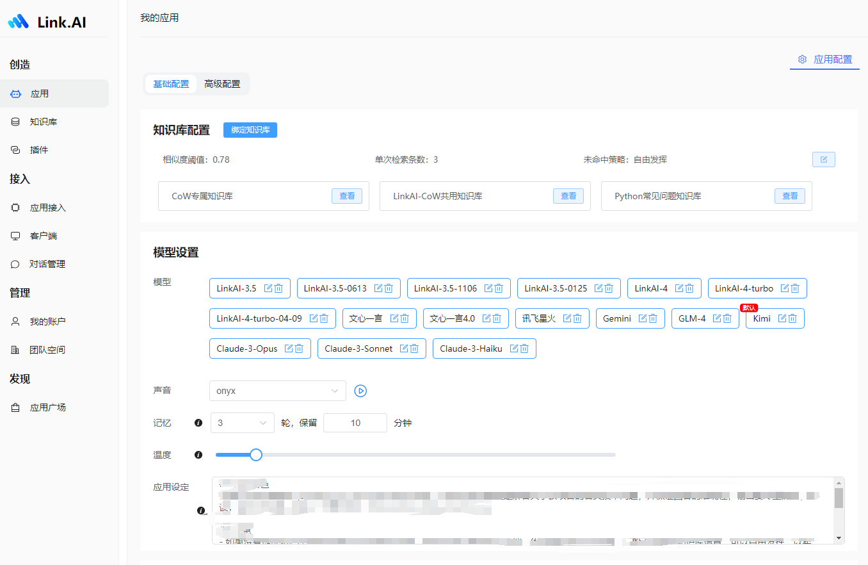The width and height of the screenshot is (868, 565).
Task: Edit the Claude-3-Opus model
Action: click(x=289, y=348)
